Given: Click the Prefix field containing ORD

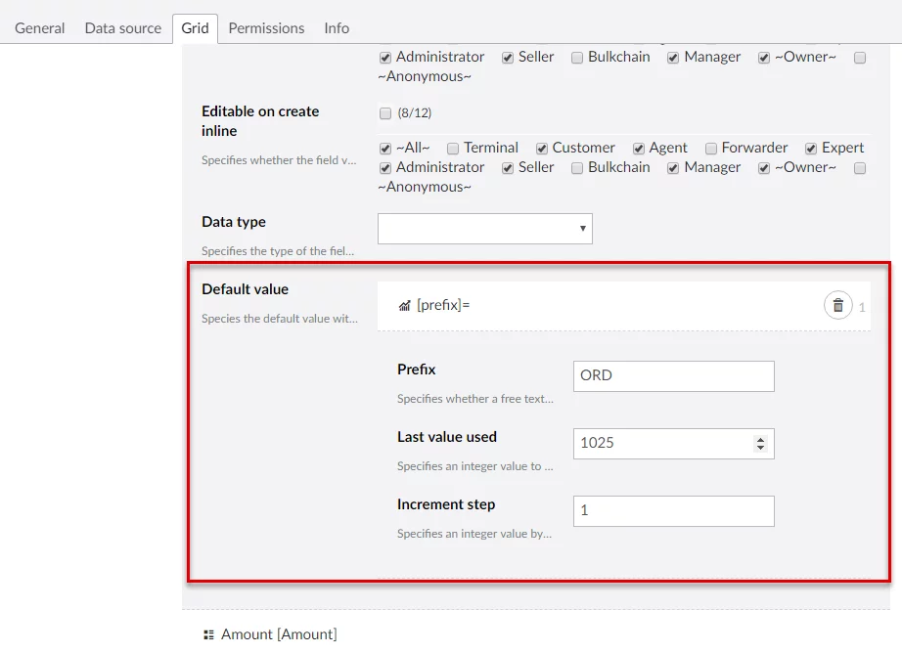Looking at the screenshot, I should [673, 376].
